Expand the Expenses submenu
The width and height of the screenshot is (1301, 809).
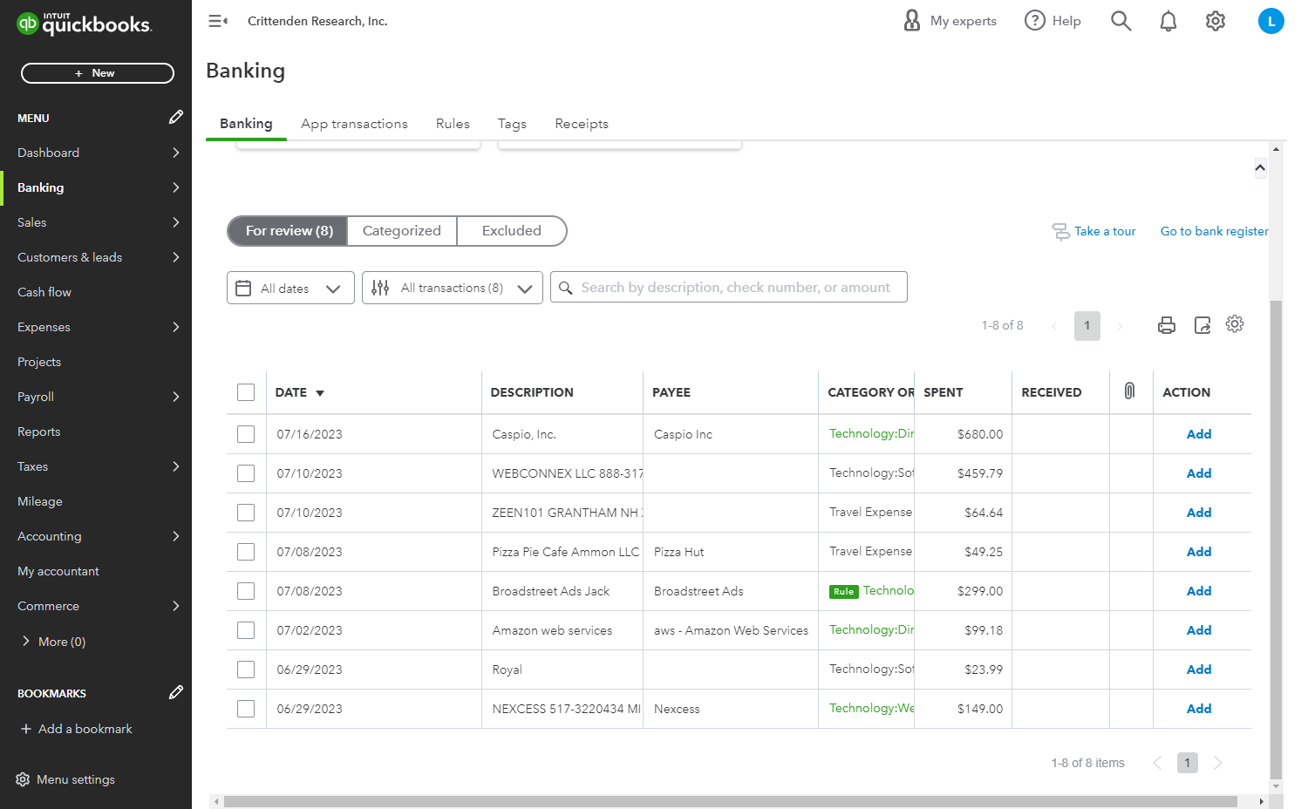click(176, 327)
